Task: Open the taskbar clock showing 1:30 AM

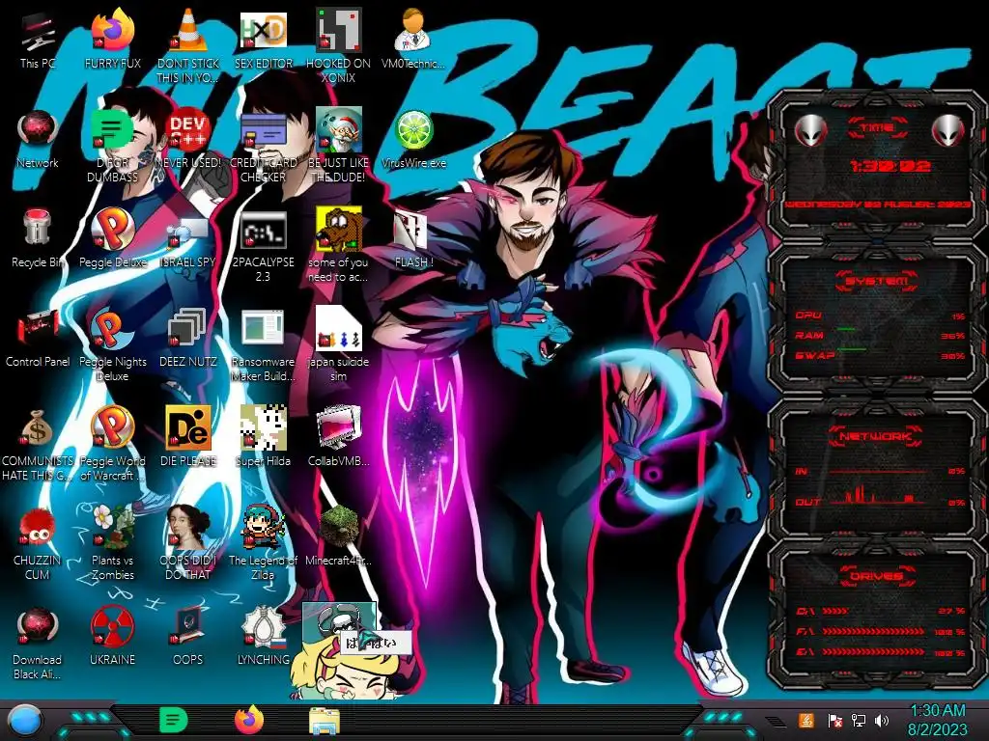Action: pos(937,720)
